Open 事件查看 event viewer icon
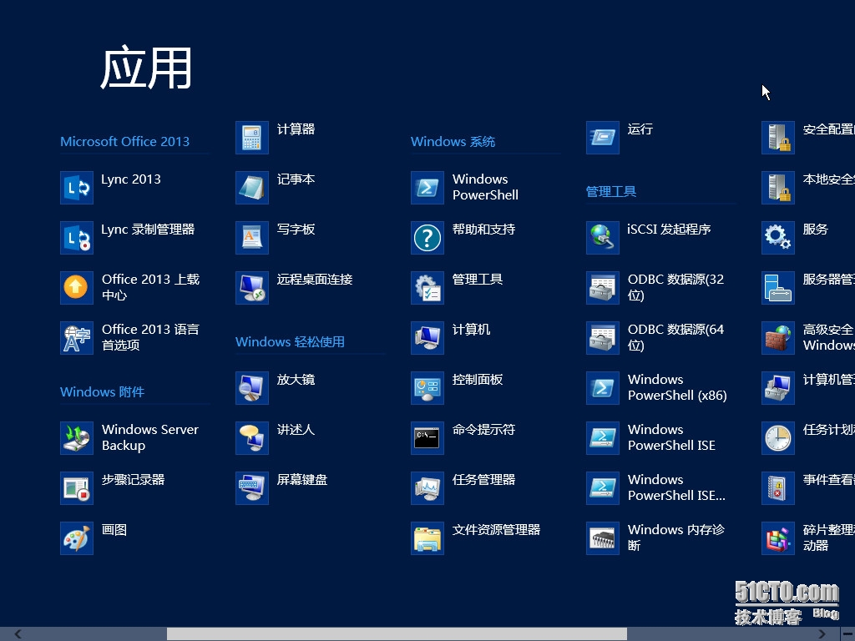The width and height of the screenshot is (855, 641). pos(778,488)
